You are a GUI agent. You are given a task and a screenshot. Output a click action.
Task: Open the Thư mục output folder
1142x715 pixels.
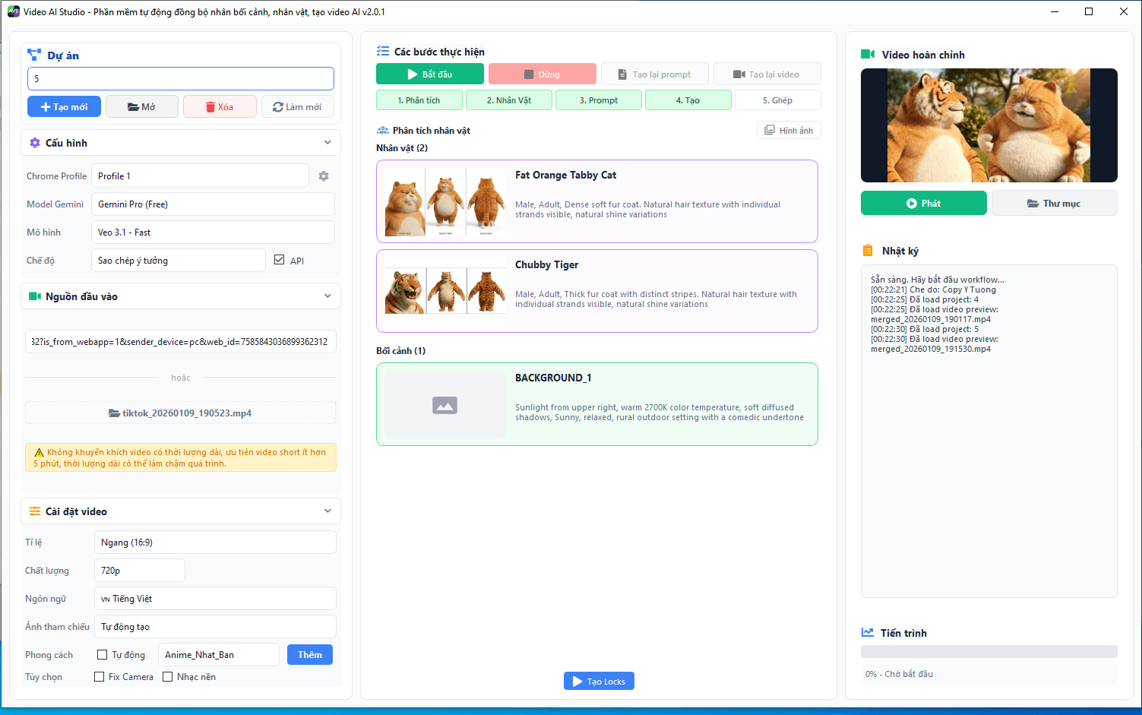pos(1054,204)
